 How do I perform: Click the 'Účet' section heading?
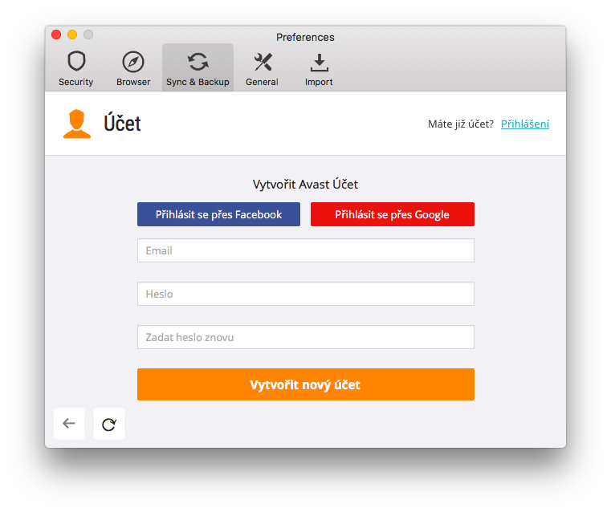pos(122,124)
